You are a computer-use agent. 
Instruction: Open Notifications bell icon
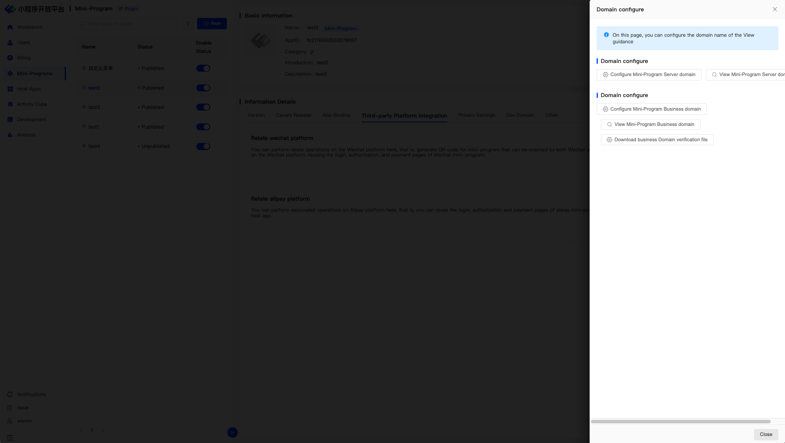(x=10, y=394)
